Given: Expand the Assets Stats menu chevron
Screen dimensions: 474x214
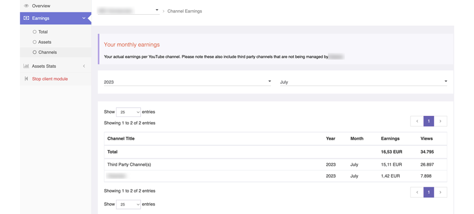Looking at the screenshot, I should coord(84,66).
